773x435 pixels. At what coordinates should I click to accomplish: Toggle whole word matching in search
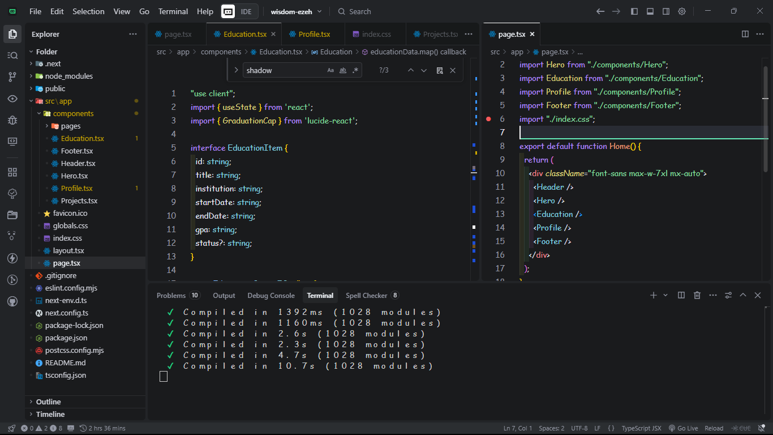coord(342,70)
